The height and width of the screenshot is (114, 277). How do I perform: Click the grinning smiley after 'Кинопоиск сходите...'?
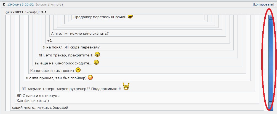click(96, 63)
